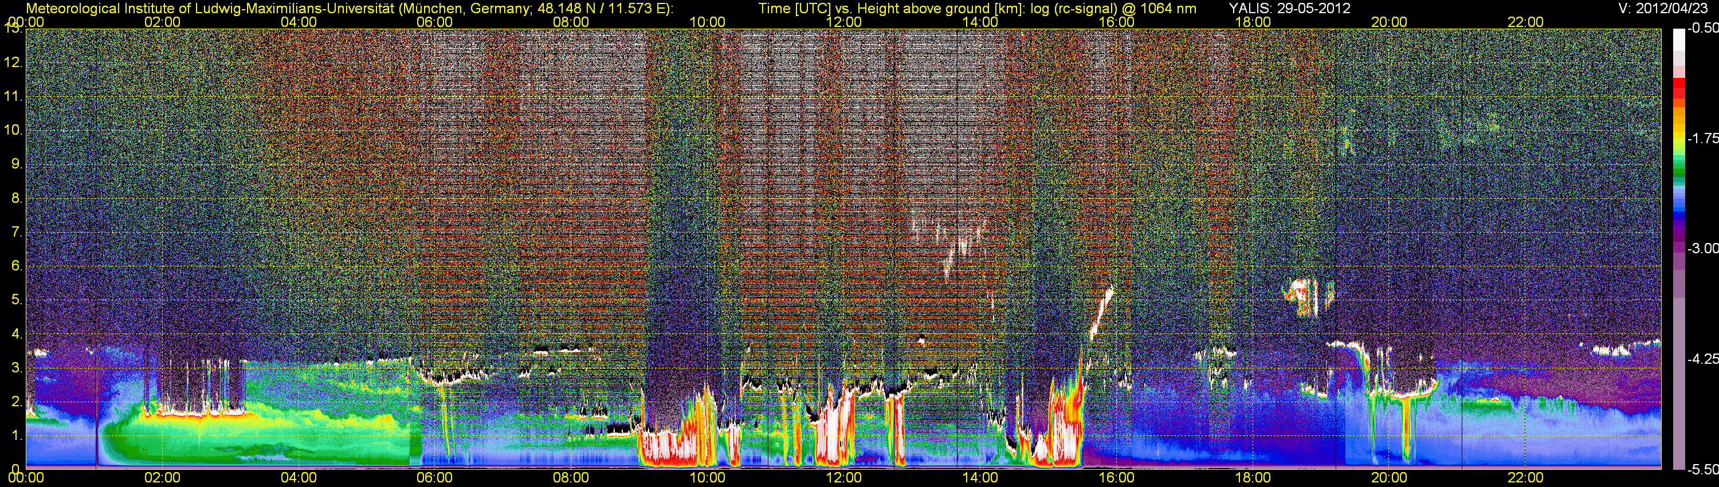Click 06:00 on the top time axis
The image size is (1719, 487).
[434, 22]
